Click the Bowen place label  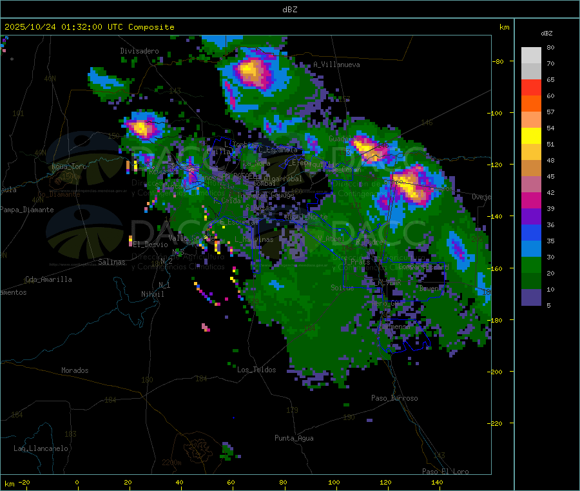coord(429,288)
